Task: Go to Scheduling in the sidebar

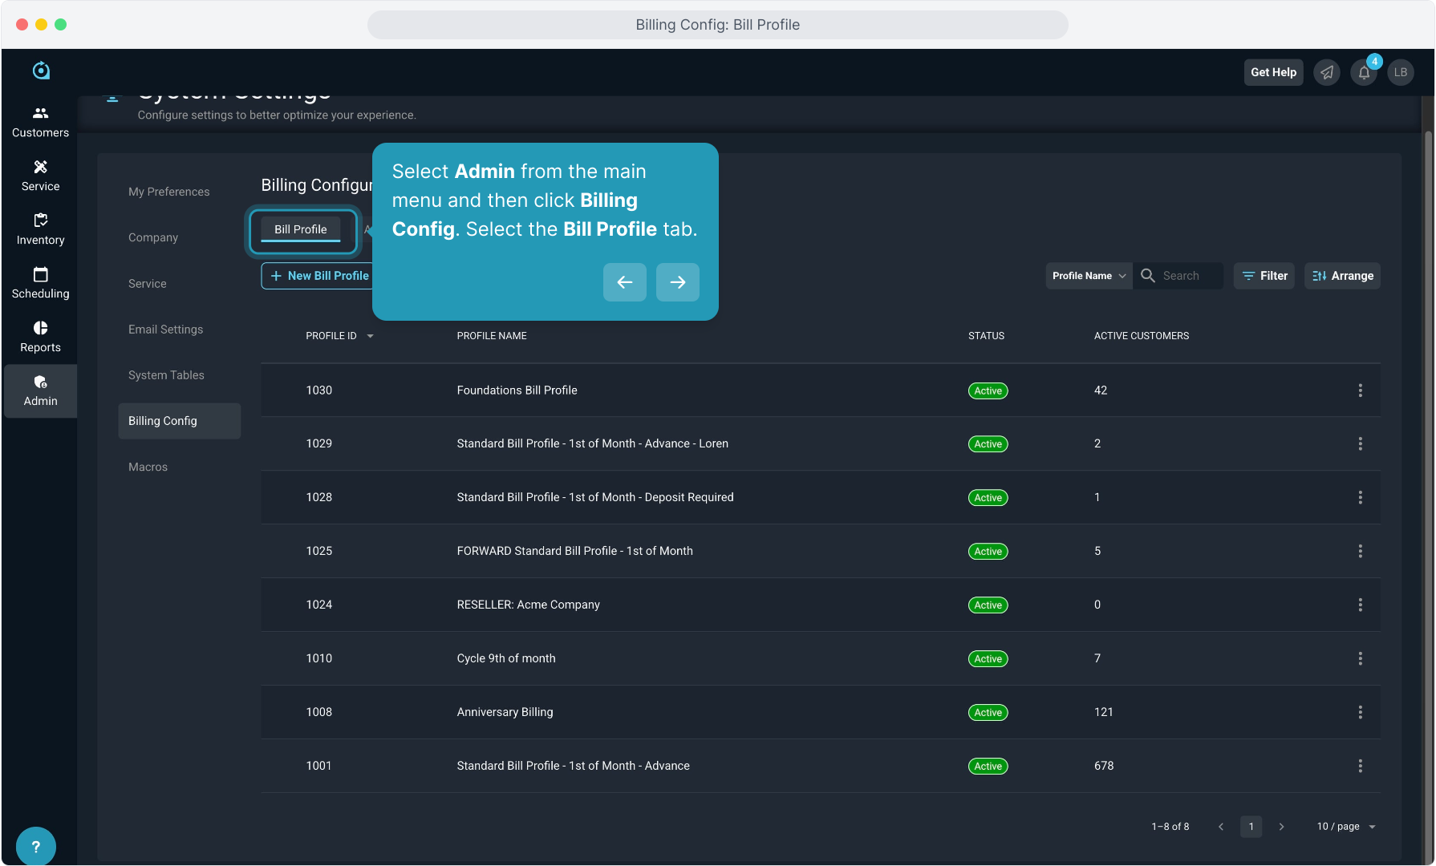Action: [x=40, y=283]
